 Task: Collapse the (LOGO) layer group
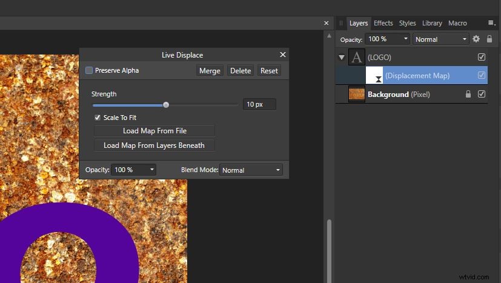coord(342,58)
